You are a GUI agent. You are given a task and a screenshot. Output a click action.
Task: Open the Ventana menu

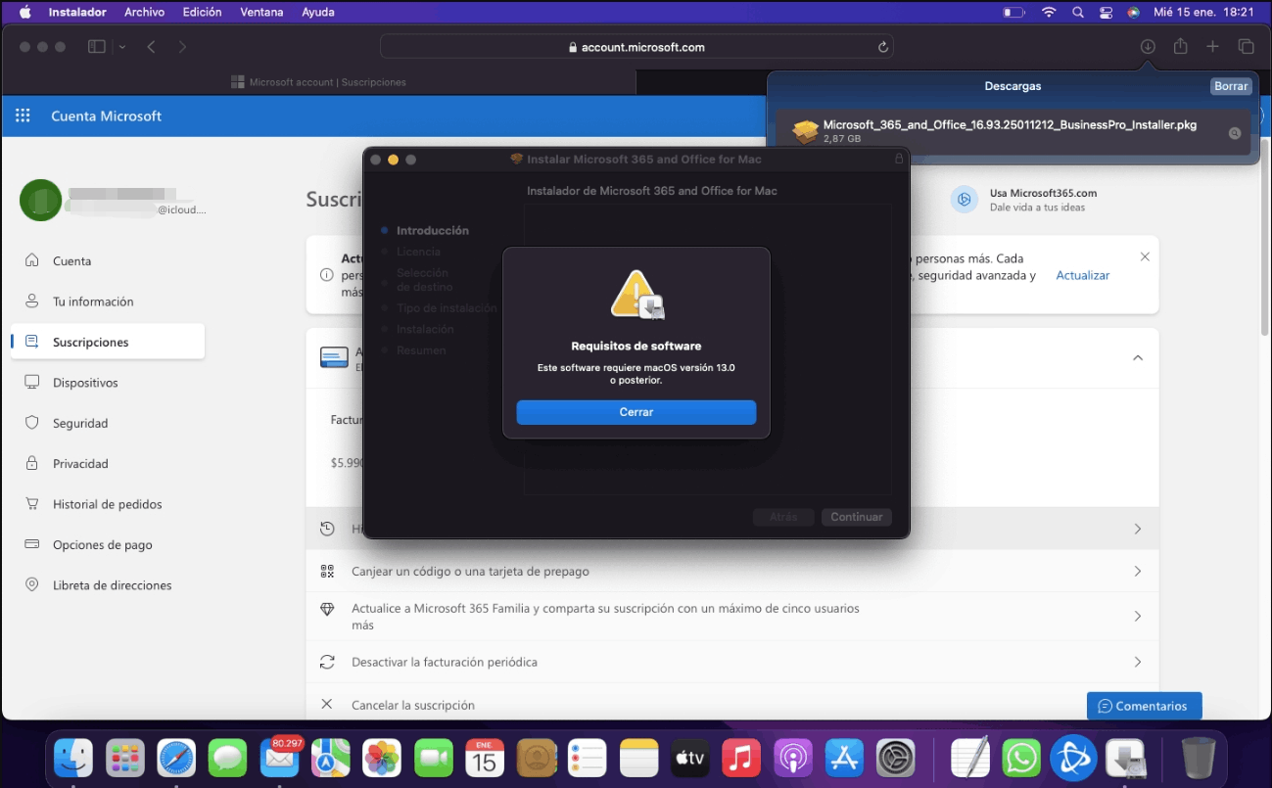click(x=261, y=13)
